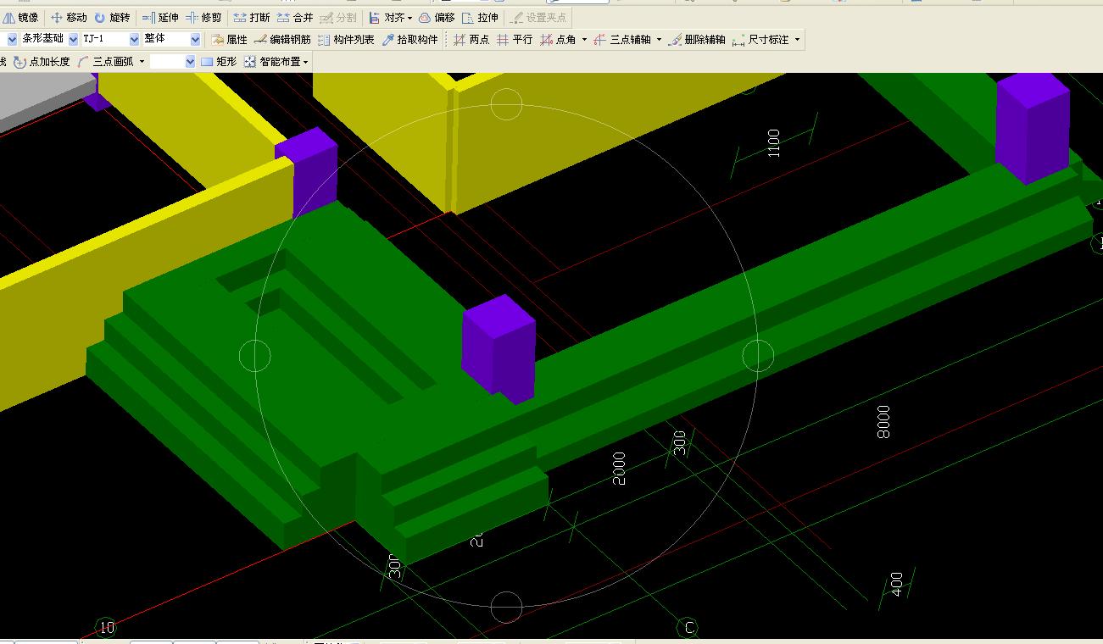Select the 打断 break tool
The height and width of the screenshot is (644, 1103).
252,17
